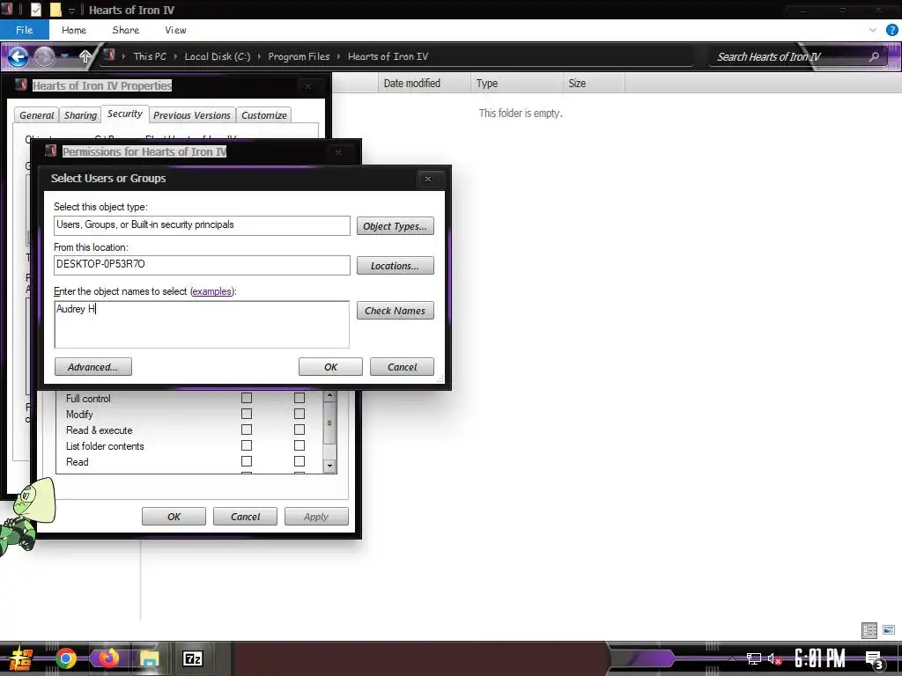Viewport: 902px width, 676px height.
Task: Click the location field showing DESKTOP-0P53R7O
Action: (x=202, y=265)
